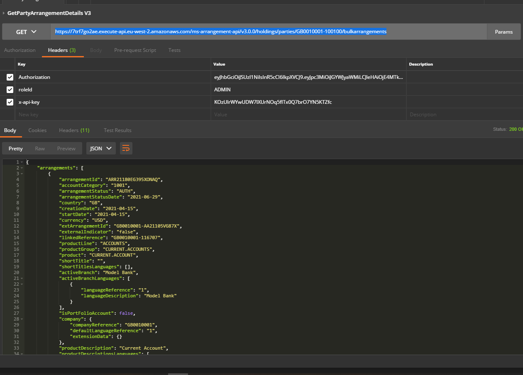Open the JSON format dropdown

tap(101, 148)
